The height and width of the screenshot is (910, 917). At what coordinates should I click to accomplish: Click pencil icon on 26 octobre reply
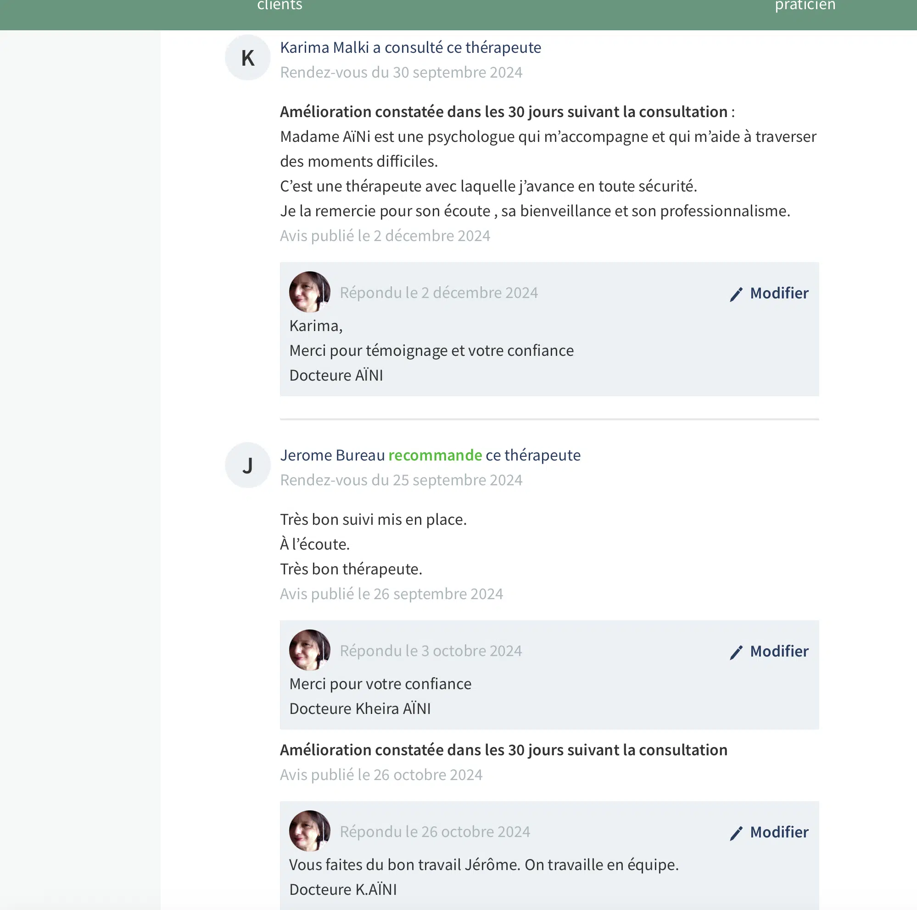pyautogui.click(x=736, y=833)
